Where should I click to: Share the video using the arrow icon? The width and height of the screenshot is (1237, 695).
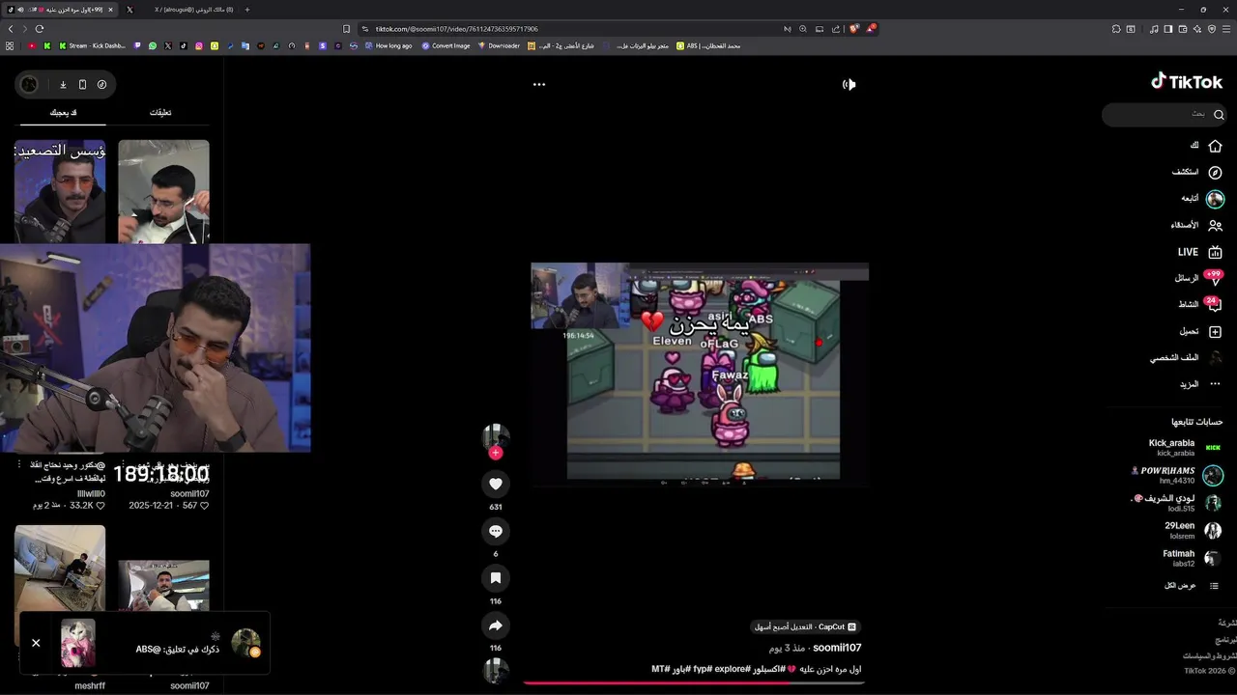pos(496,625)
